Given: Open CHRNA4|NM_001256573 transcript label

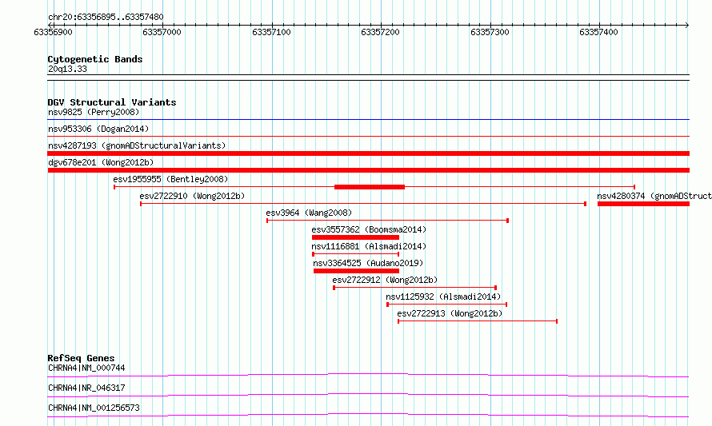Looking at the screenshot, I should pos(94,408).
